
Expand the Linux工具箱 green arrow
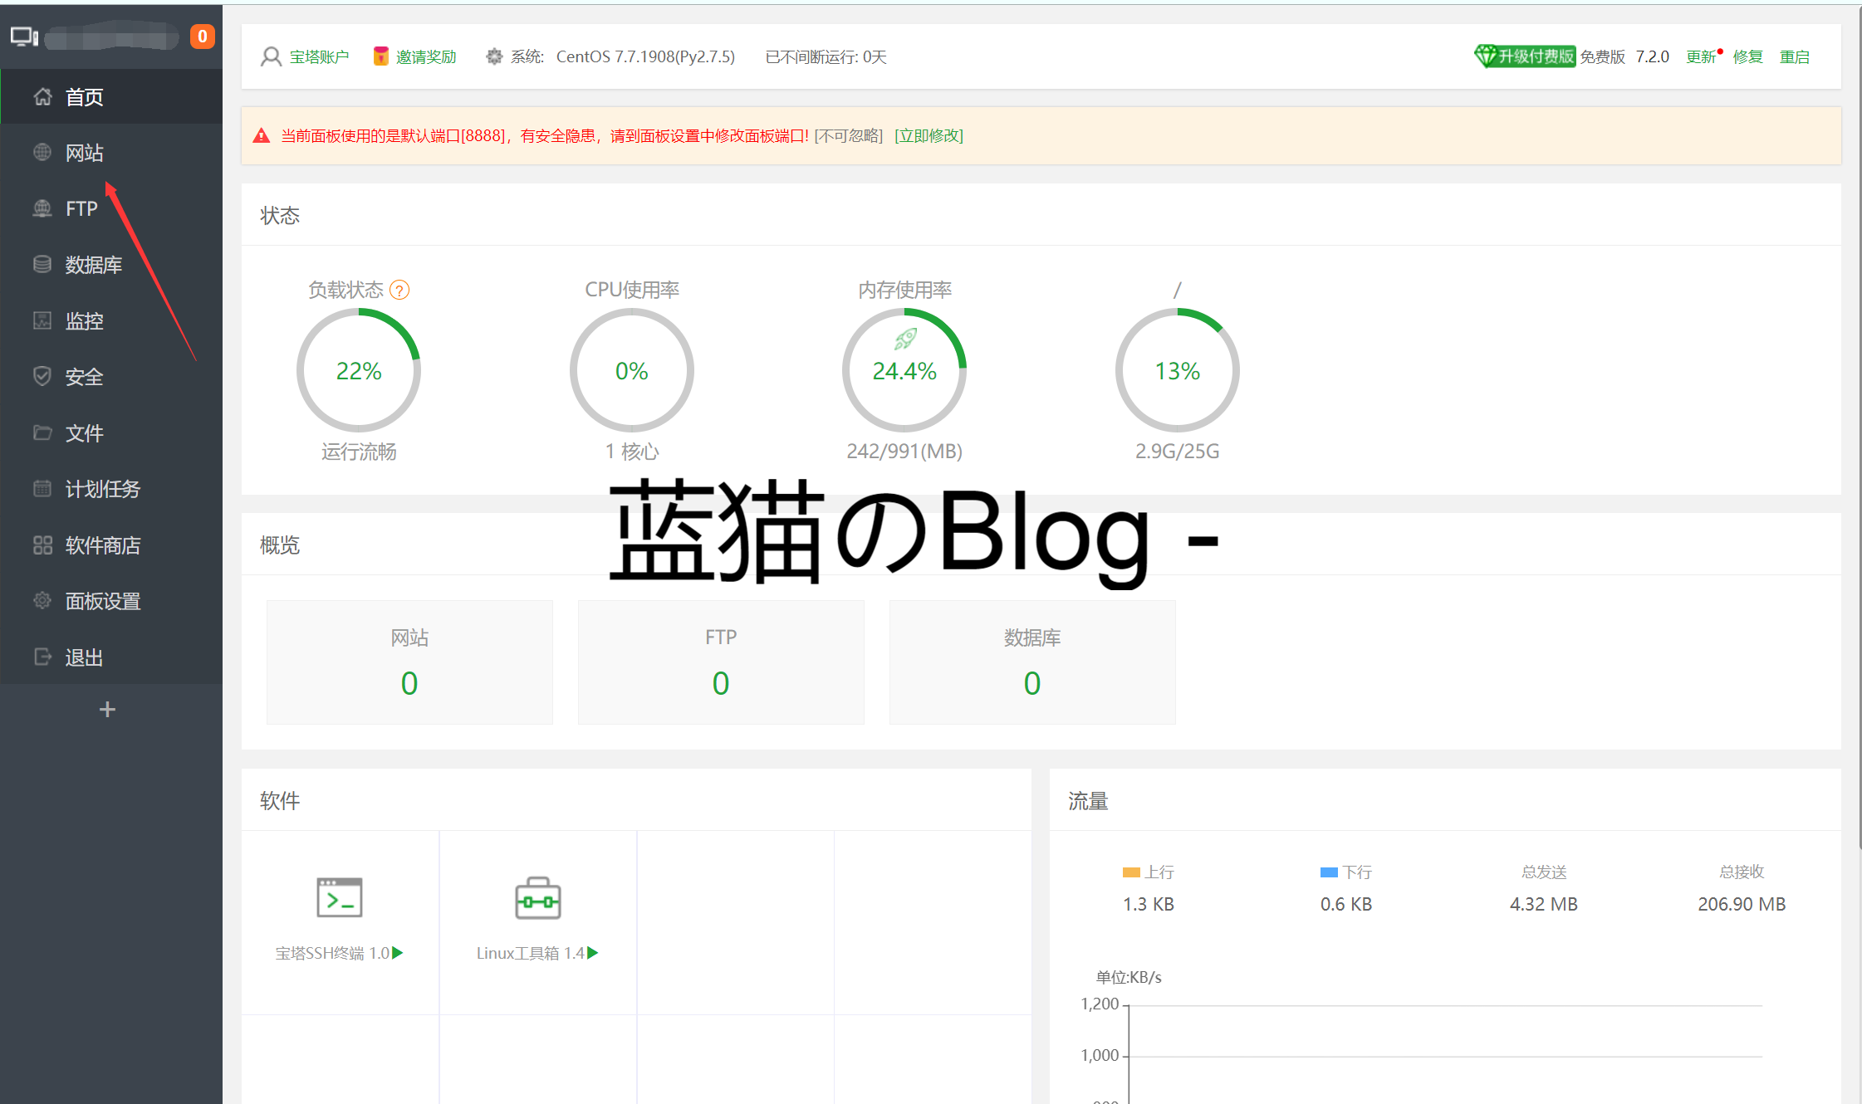(x=593, y=953)
